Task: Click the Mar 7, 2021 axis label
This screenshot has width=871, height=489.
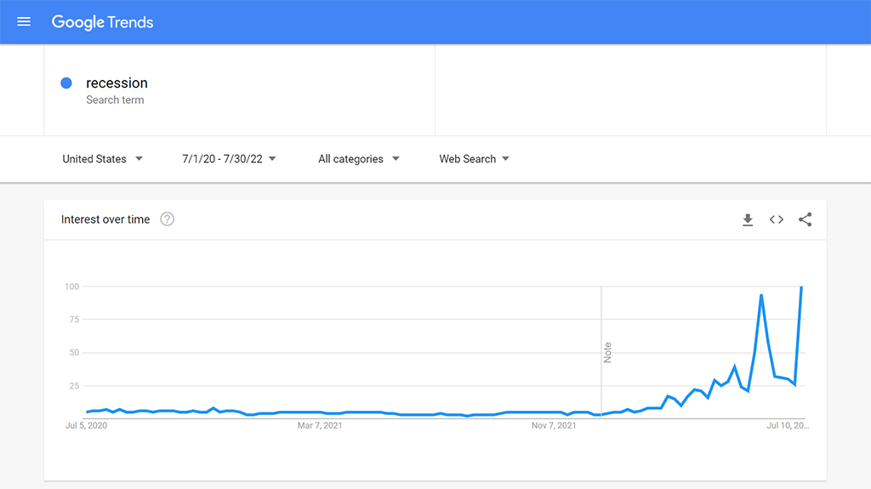Action: (x=321, y=425)
